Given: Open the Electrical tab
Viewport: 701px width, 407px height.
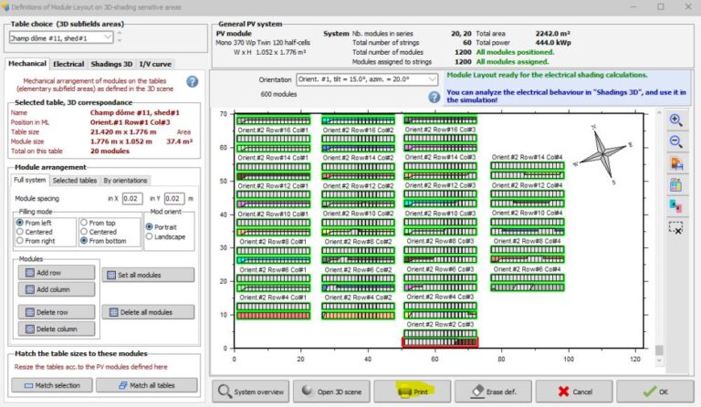Looking at the screenshot, I should tap(68, 64).
